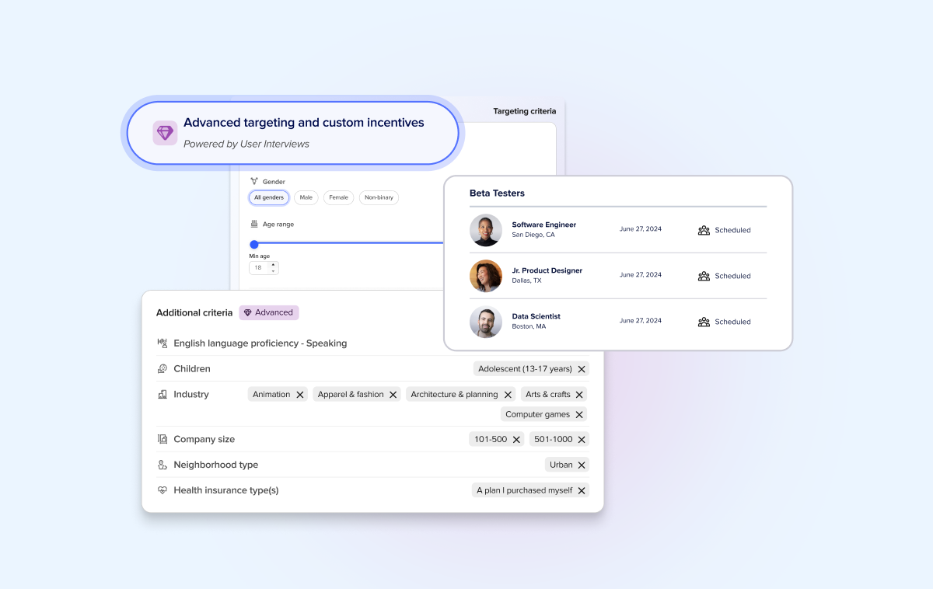Remove the A plan I purchased myself tag
The width and height of the screenshot is (933, 589).
[582, 491]
